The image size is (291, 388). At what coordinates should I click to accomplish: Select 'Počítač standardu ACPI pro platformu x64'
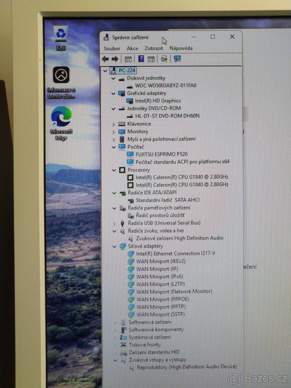coord(183,162)
